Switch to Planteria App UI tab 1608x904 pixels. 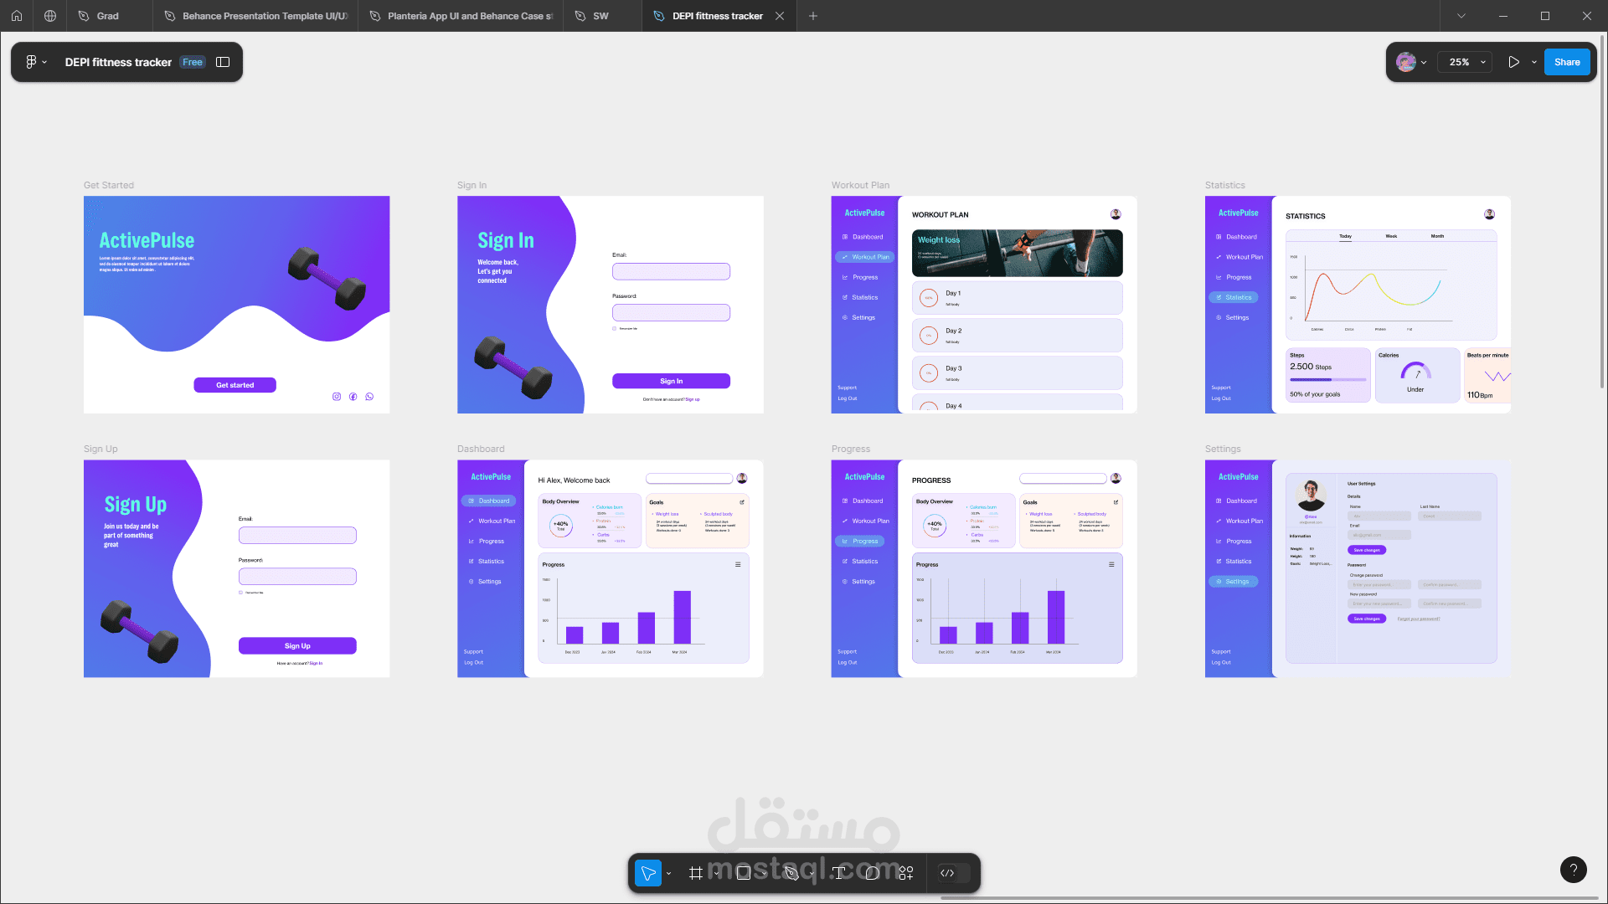(x=461, y=16)
